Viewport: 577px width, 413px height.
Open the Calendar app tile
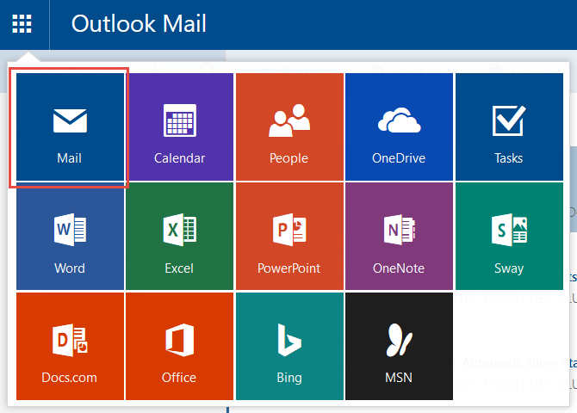(180, 126)
